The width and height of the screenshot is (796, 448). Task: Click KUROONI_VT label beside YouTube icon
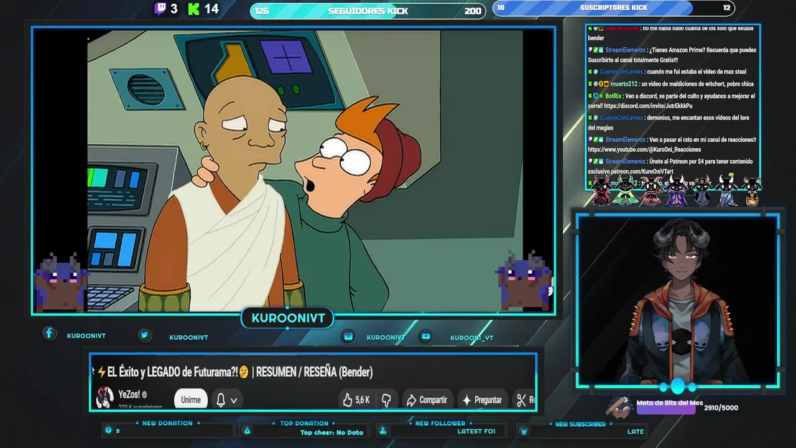[472, 338]
